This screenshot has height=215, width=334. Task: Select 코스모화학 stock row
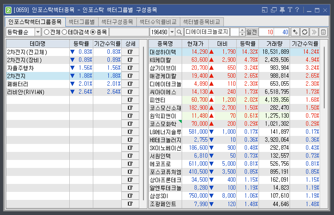[x=235, y=124]
